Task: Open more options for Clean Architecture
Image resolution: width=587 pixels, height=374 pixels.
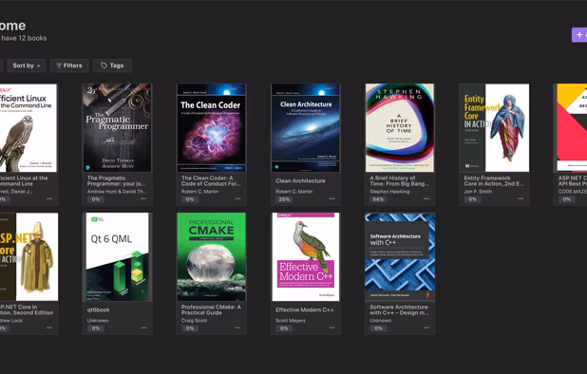Action: [332, 199]
